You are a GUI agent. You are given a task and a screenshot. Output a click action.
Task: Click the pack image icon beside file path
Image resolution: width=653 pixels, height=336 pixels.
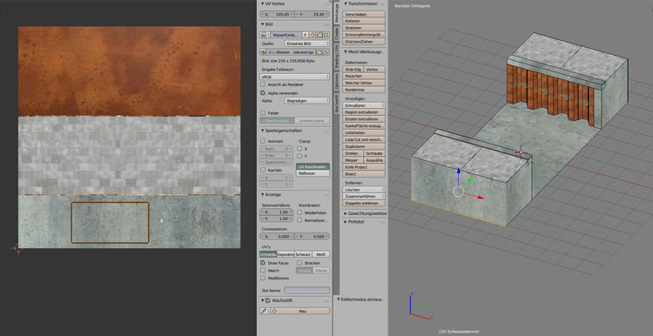point(263,52)
